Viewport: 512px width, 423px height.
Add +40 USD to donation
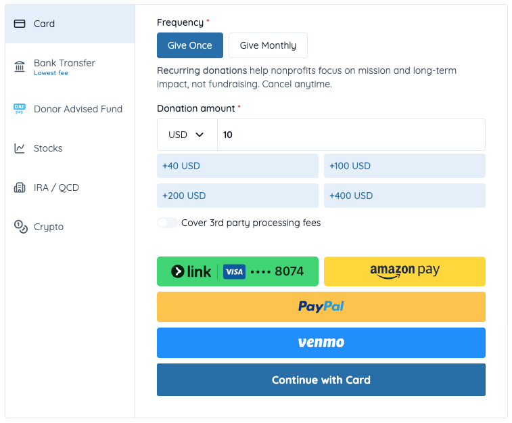pos(237,166)
